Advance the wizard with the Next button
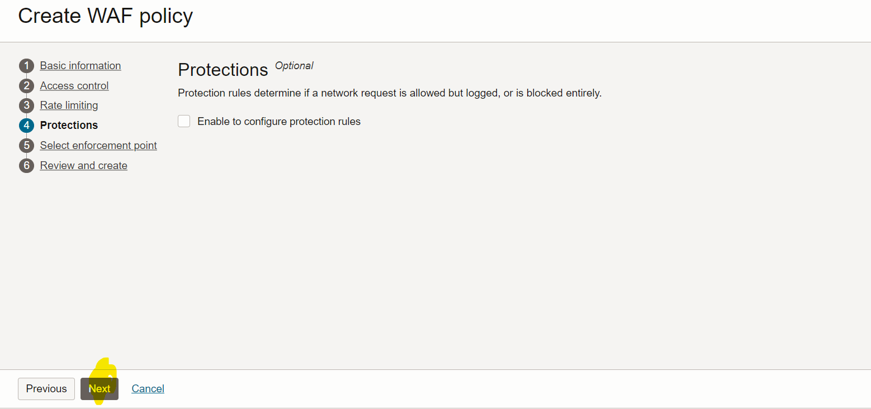Screen dimensions: 871x409 coord(99,388)
